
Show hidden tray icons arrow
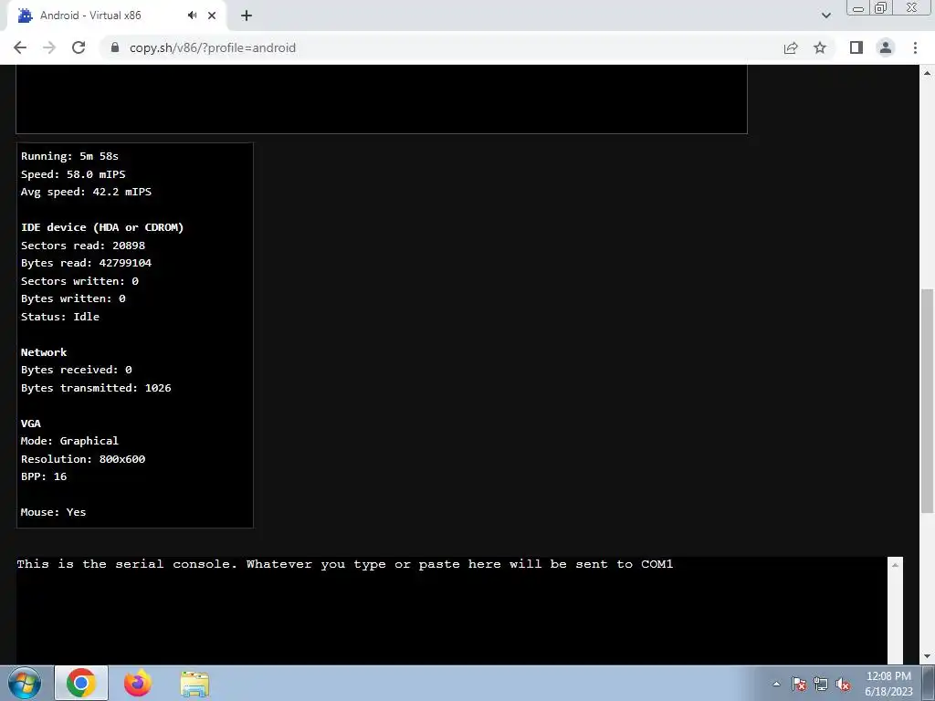776,685
